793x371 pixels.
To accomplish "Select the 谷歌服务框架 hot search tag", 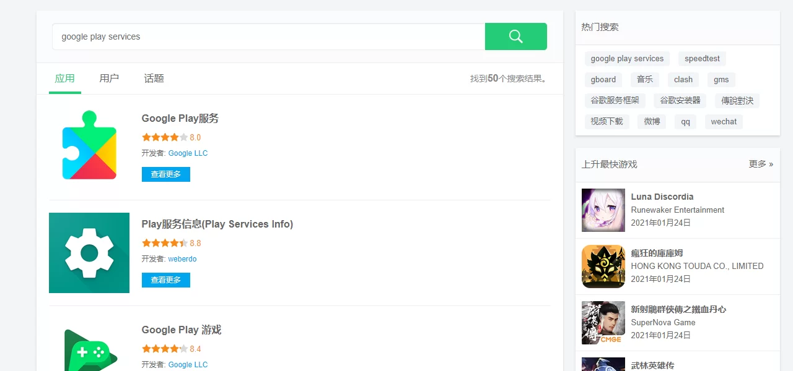I will pos(615,100).
